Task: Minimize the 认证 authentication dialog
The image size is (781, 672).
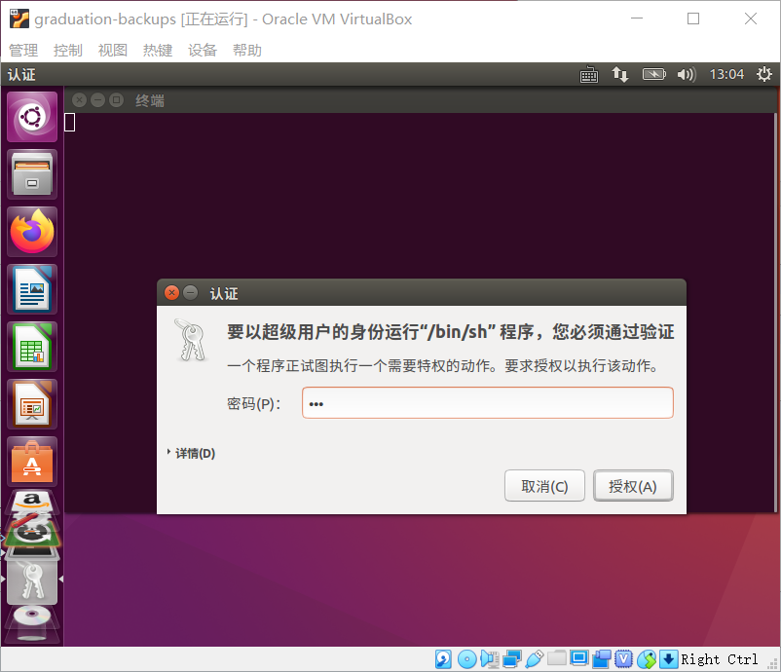Action: pos(190,292)
